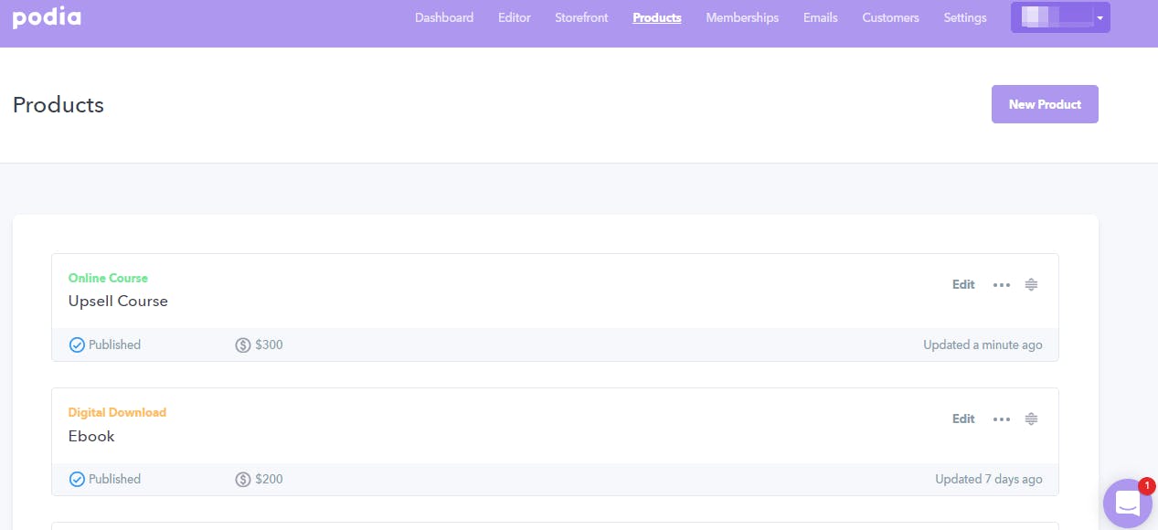This screenshot has width=1158, height=530.
Task: Select the Products tab
Action: 657,17
